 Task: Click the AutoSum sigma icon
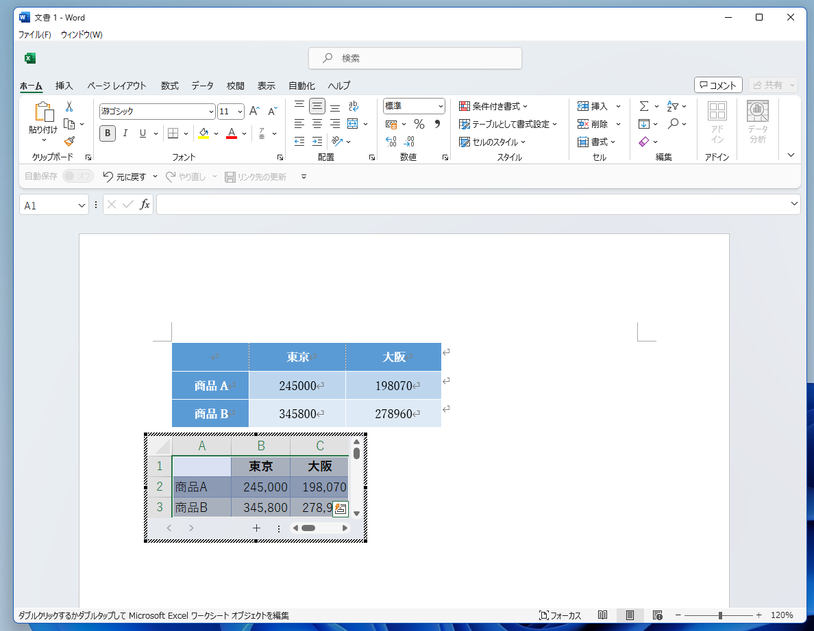[643, 106]
